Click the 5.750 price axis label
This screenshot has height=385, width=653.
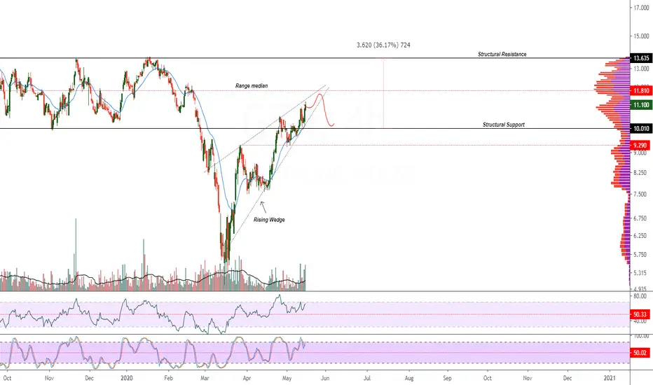[x=640, y=255]
